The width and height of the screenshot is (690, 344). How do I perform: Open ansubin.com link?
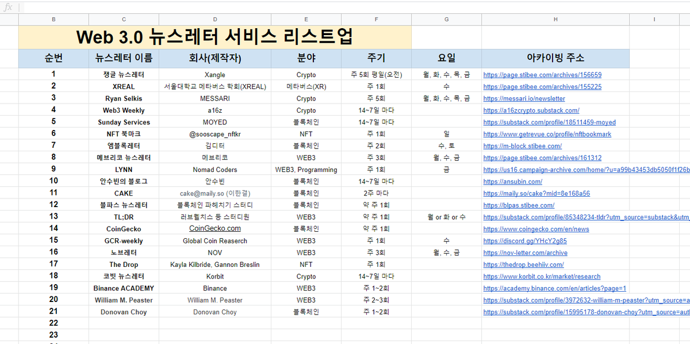[513, 181]
